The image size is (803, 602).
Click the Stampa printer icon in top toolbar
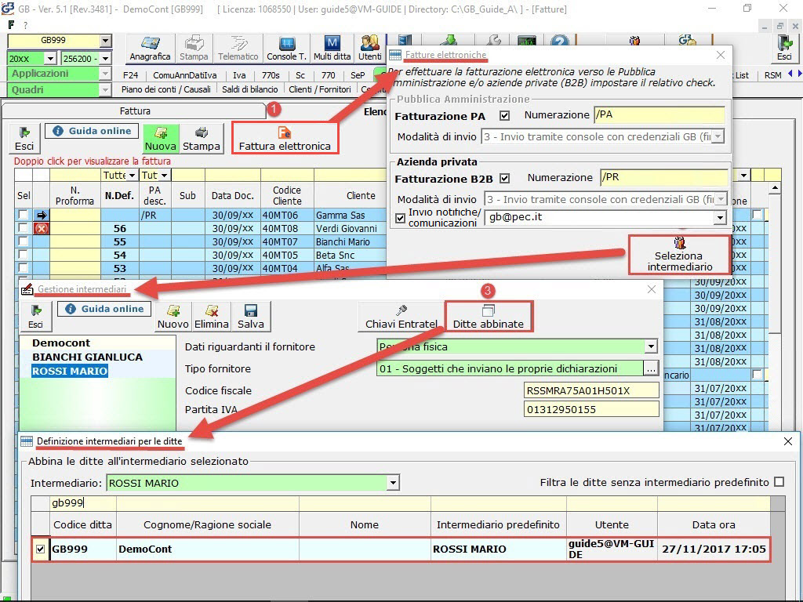(194, 49)
